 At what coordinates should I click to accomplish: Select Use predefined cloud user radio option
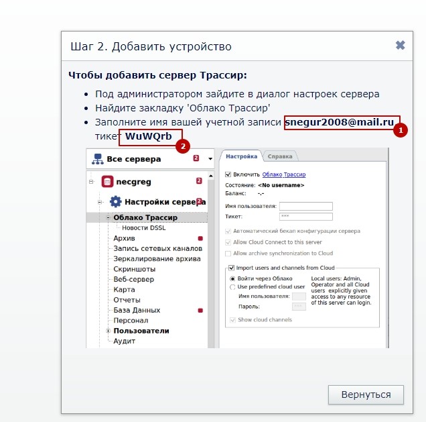click(232, 286)
